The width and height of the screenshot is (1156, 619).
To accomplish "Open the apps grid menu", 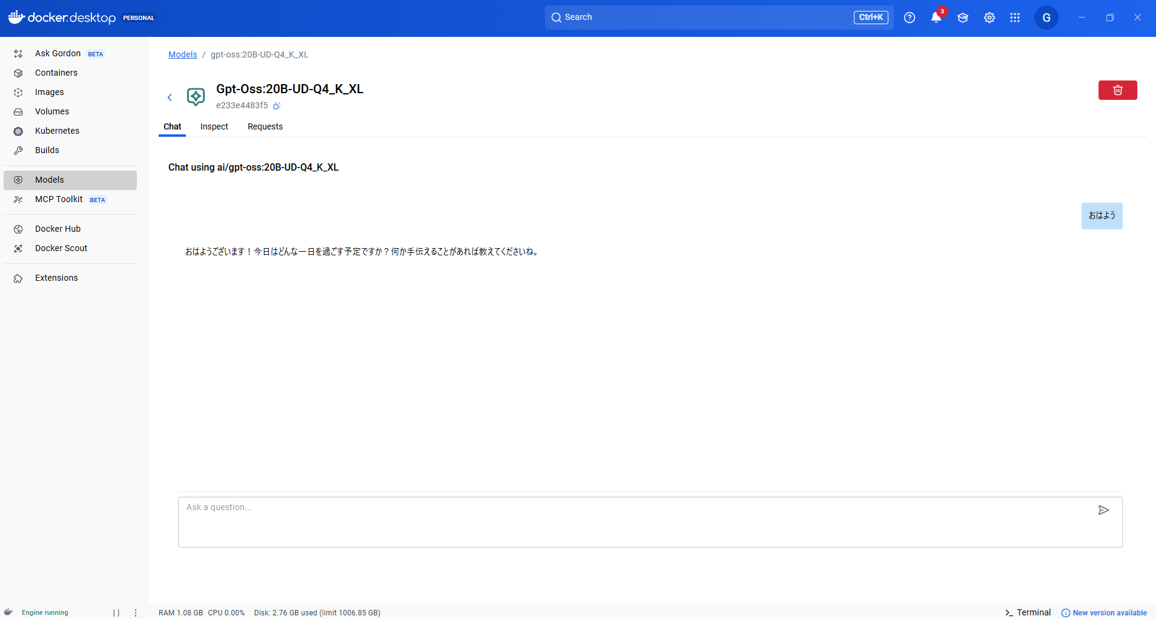I will [1015, 18].
